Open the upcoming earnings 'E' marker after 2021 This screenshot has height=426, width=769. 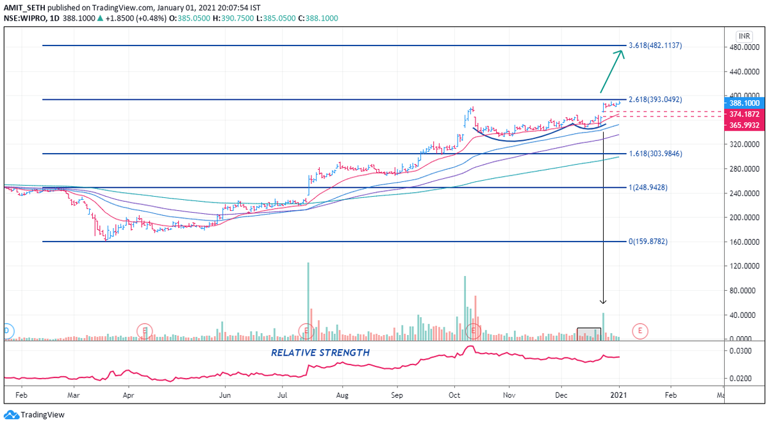639,331
